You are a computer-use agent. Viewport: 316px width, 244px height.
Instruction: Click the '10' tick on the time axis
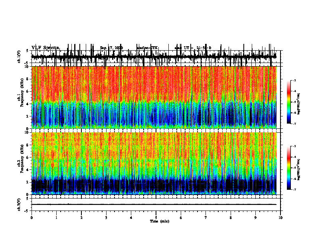coord(280,218)
